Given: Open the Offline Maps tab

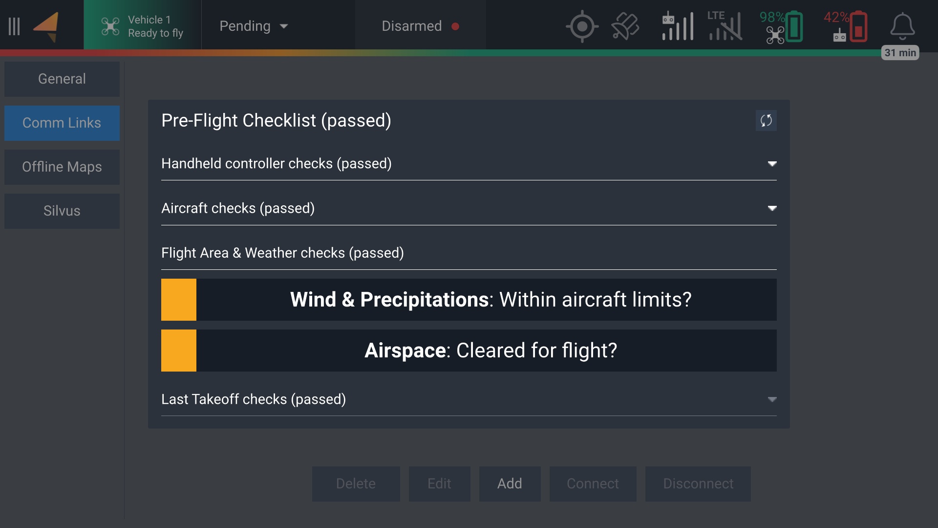Looking at the screenshot, I should point(62,167).
